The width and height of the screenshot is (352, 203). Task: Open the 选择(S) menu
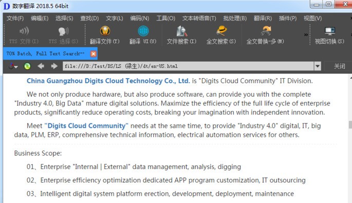click(64, 18)
